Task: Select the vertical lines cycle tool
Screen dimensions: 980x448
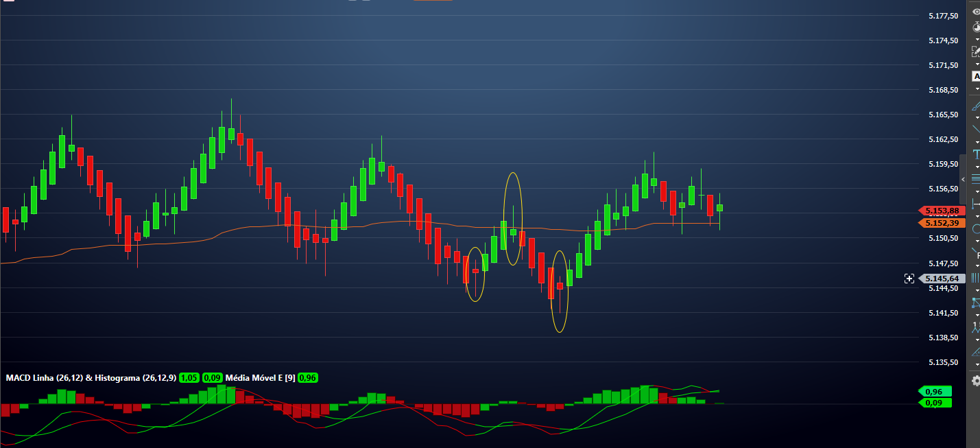Action: pyautogui.click(x=975, y=277)
